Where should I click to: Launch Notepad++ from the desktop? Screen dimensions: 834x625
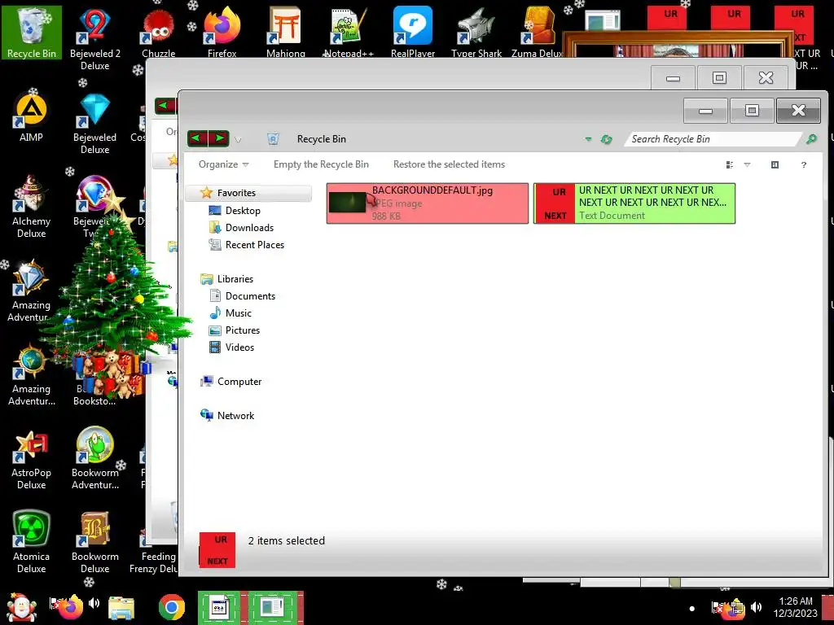(x=349, y=32)
